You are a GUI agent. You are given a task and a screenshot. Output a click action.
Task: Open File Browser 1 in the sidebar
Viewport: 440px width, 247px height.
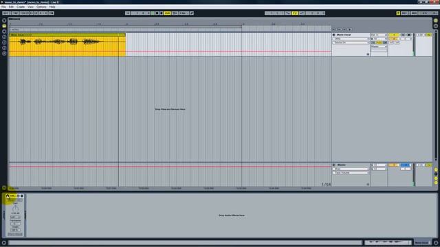[4, 36]
